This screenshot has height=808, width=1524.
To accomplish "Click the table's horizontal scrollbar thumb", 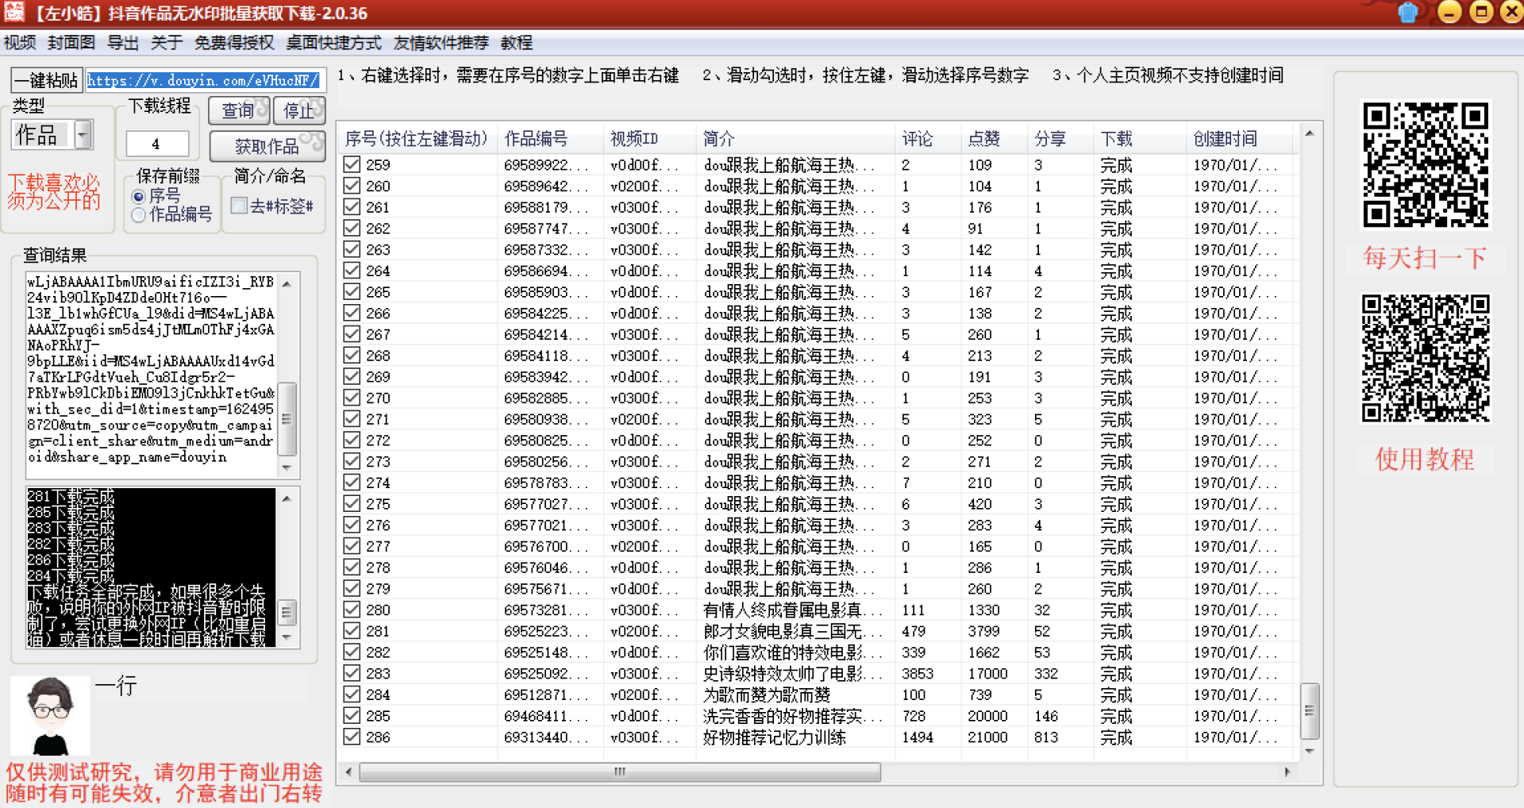I will (x=620, y=771).
